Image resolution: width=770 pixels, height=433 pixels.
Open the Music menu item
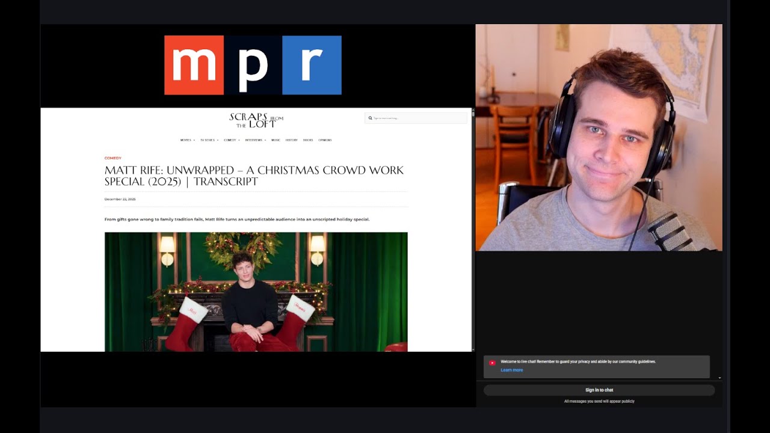[x=276, y=140]
